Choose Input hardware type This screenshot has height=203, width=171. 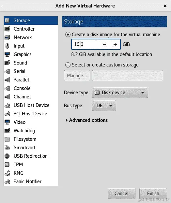[31, 46]
